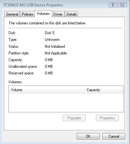Switch to the General tab
Screen dimensions: 130x144
[x=12, y=14]
